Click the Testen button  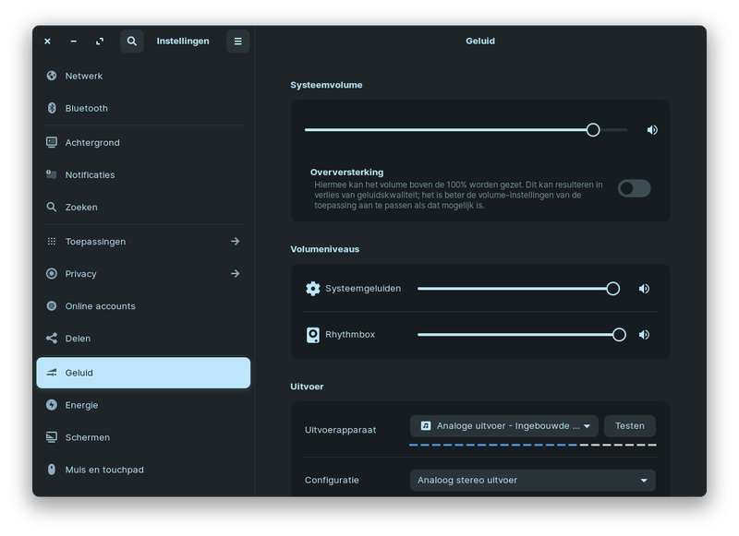(630, 426)
